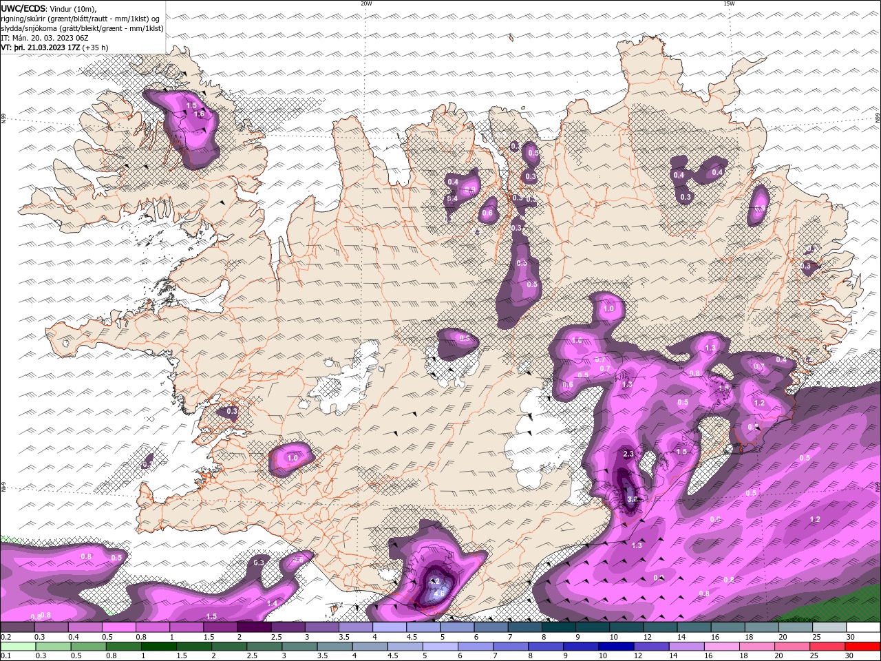Click the 15W longitude label
The height and width of the screenshot is (661, 881).
tap(729, 3)
